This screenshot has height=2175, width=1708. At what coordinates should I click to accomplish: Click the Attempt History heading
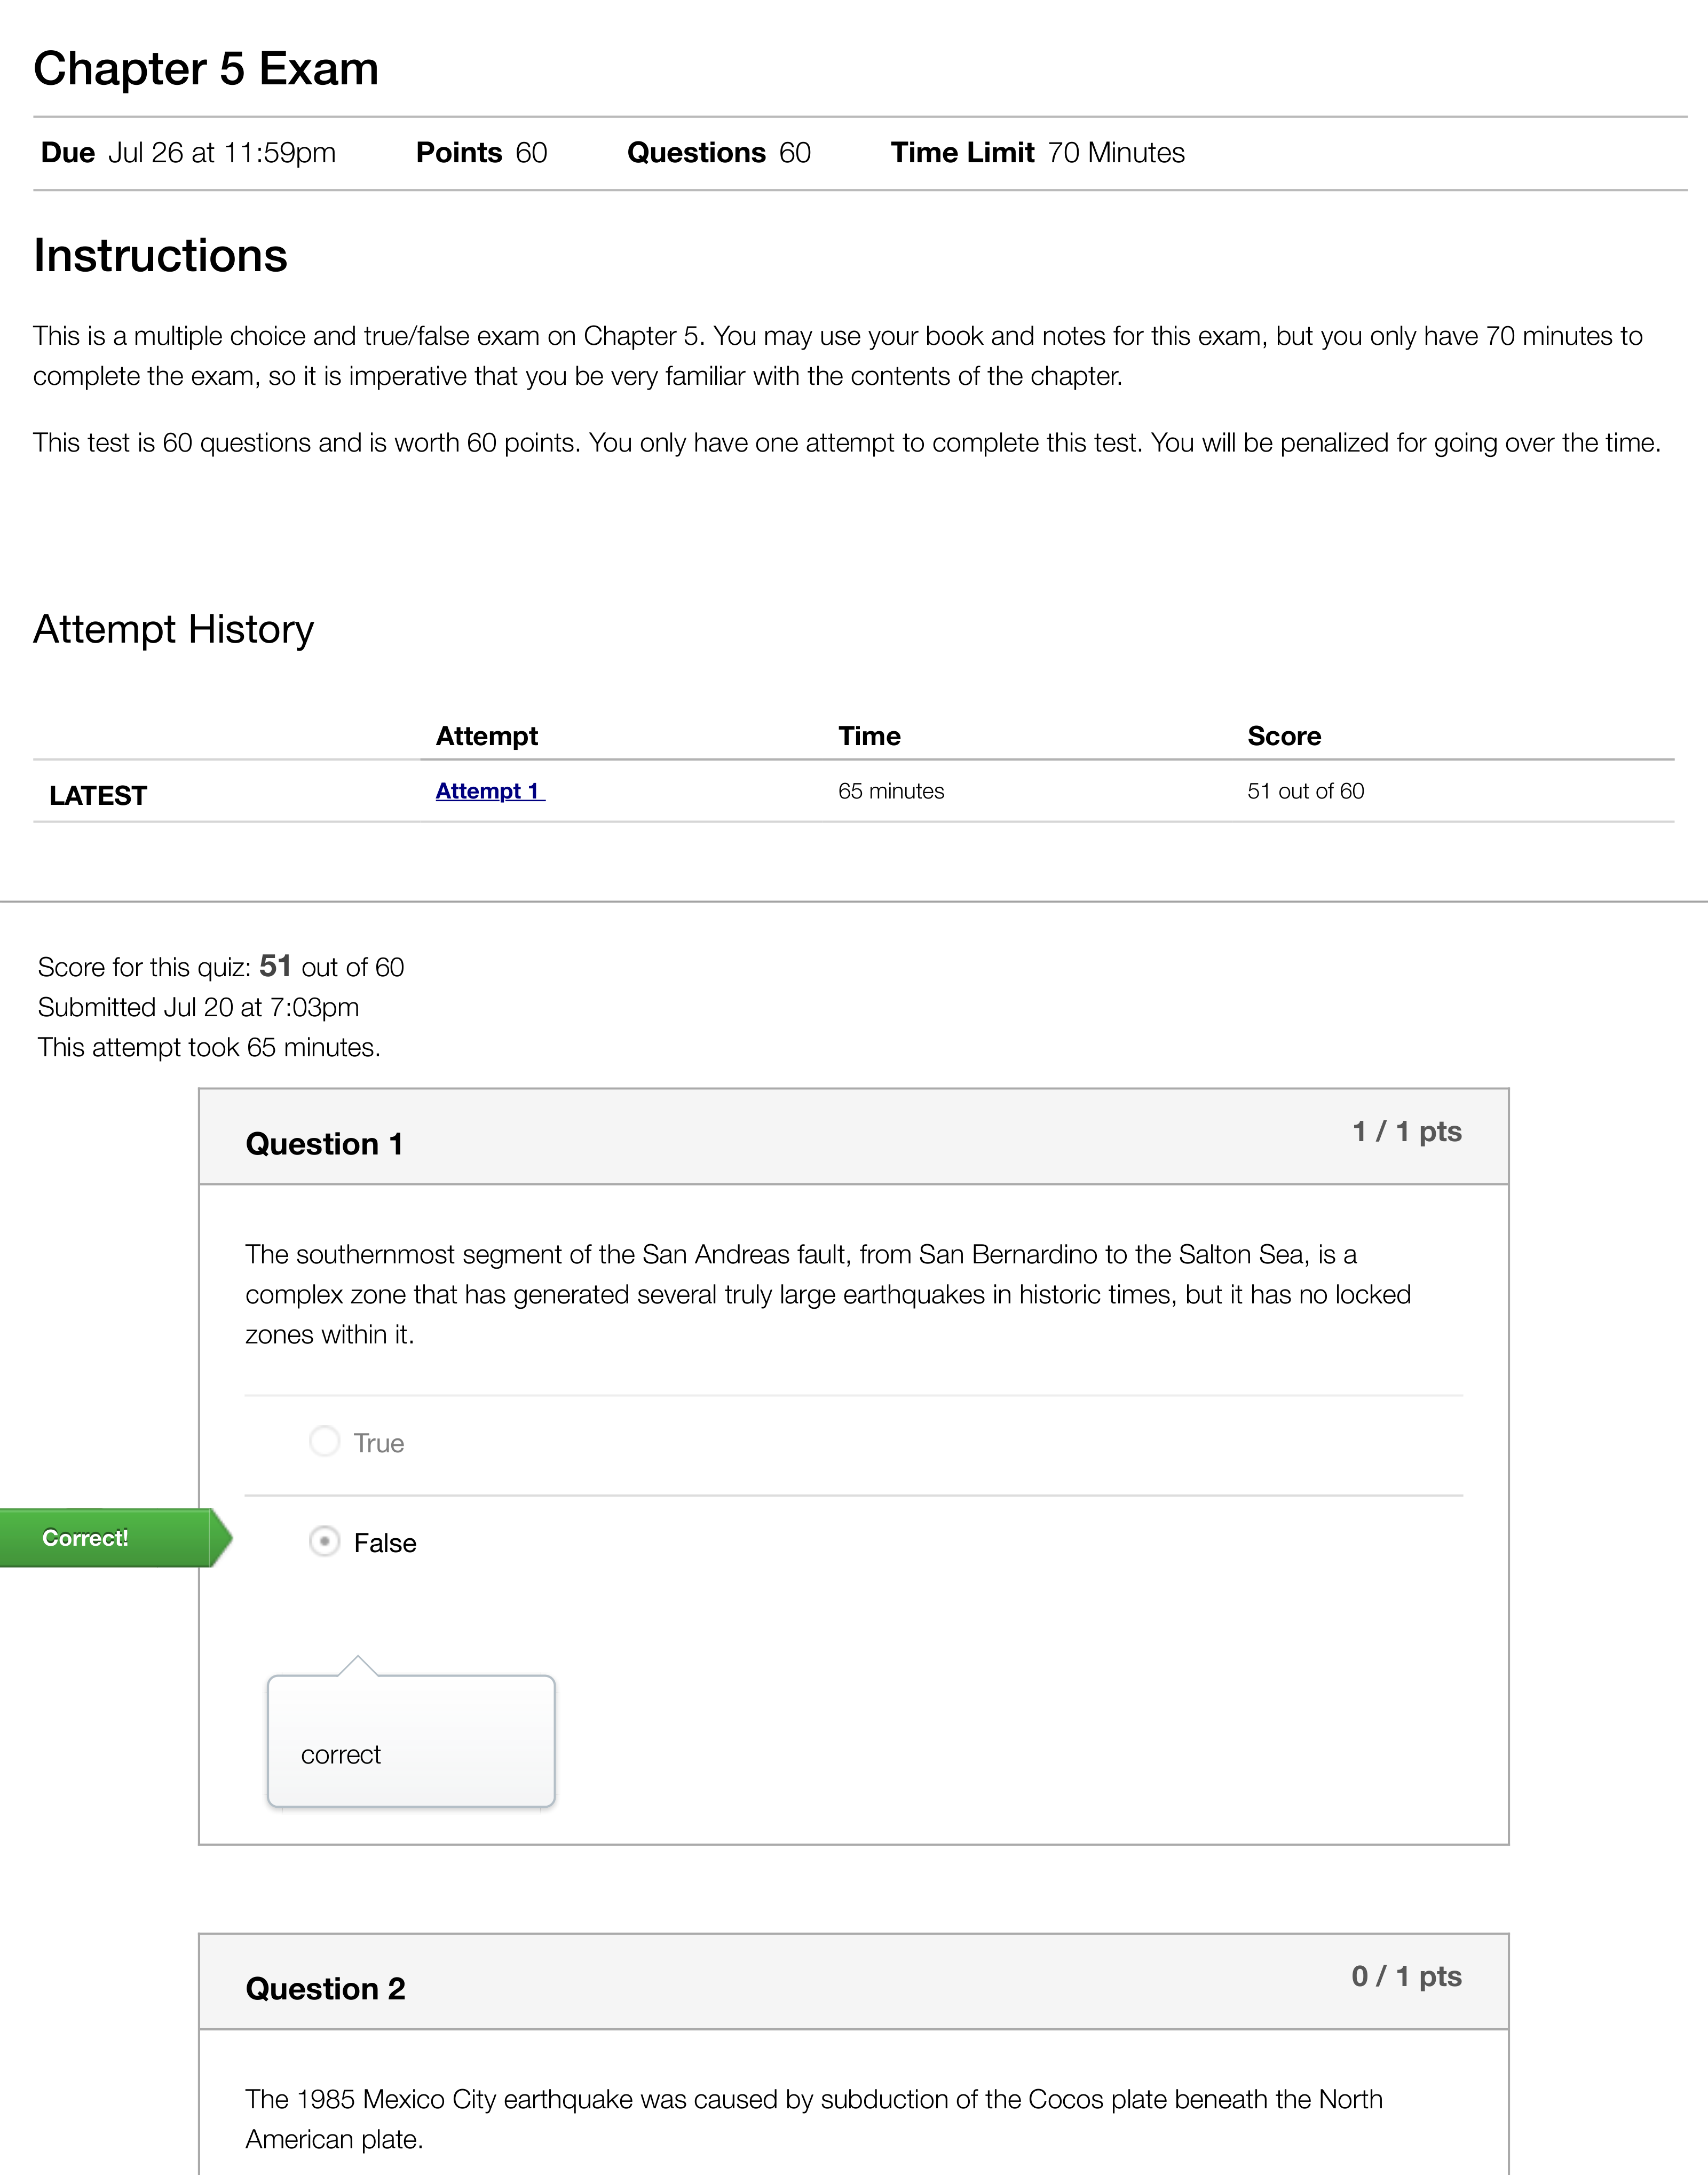pyautogui.click(x=173, y=630)
